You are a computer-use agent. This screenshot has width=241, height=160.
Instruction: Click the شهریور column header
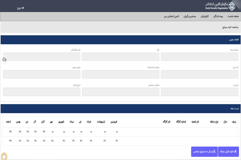(61, 122)
